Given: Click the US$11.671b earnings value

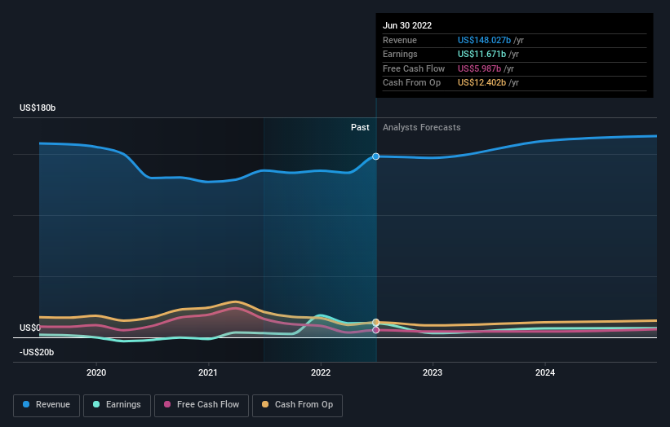Looking at the screenshot, I should tap(481, 54).
